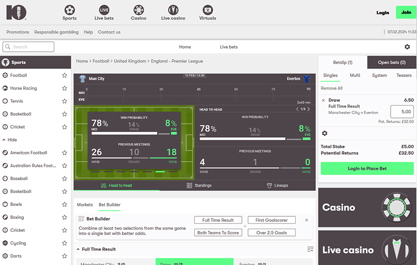Select Football in sports sidebar
The image size is (417, 265).
tap(18, 75)
